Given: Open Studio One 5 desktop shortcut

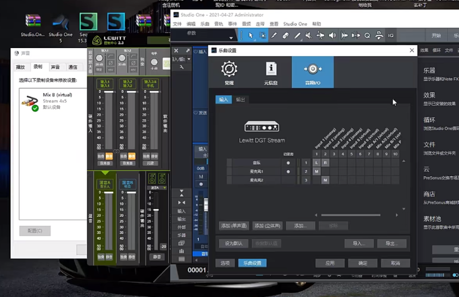Looking at the screenshot, I should (60, 26).
